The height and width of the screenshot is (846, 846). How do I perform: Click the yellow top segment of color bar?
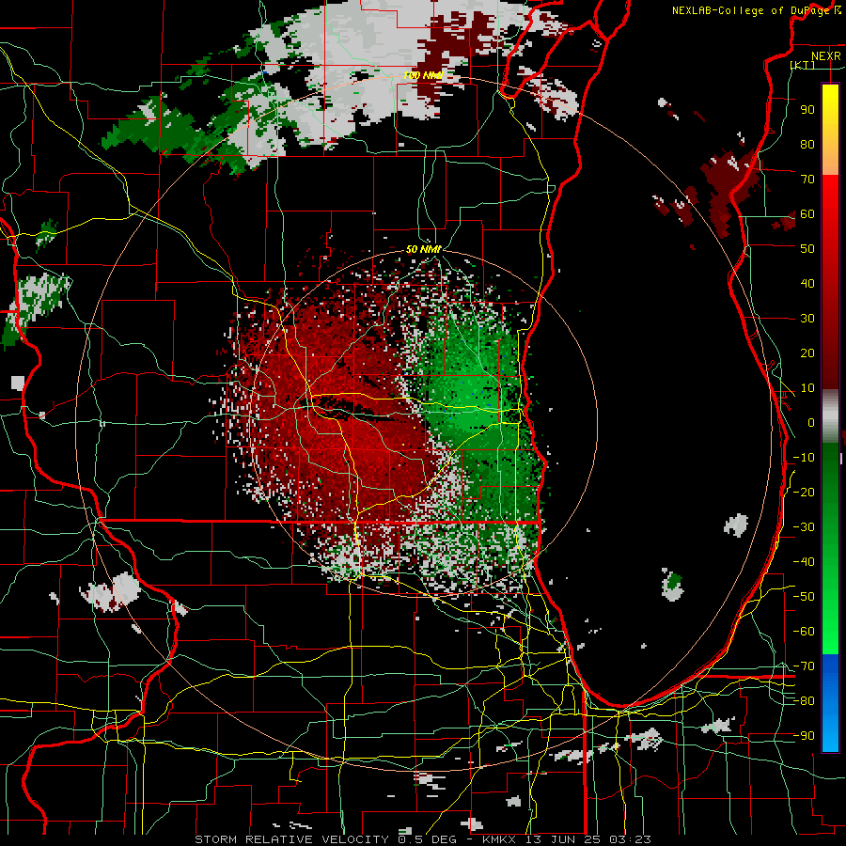click(x=830, y=102)
